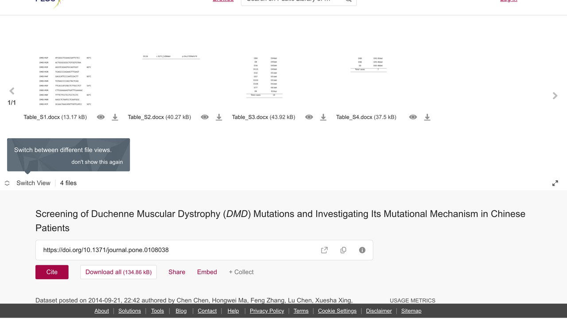Open the Tools footer link
This screenshot has width=567, height=319.
157,311
